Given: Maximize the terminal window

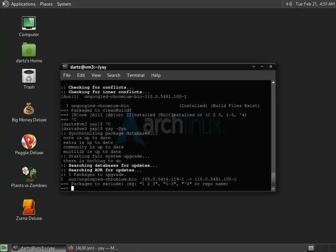Looking at the screenshot, I should [262, 66].
